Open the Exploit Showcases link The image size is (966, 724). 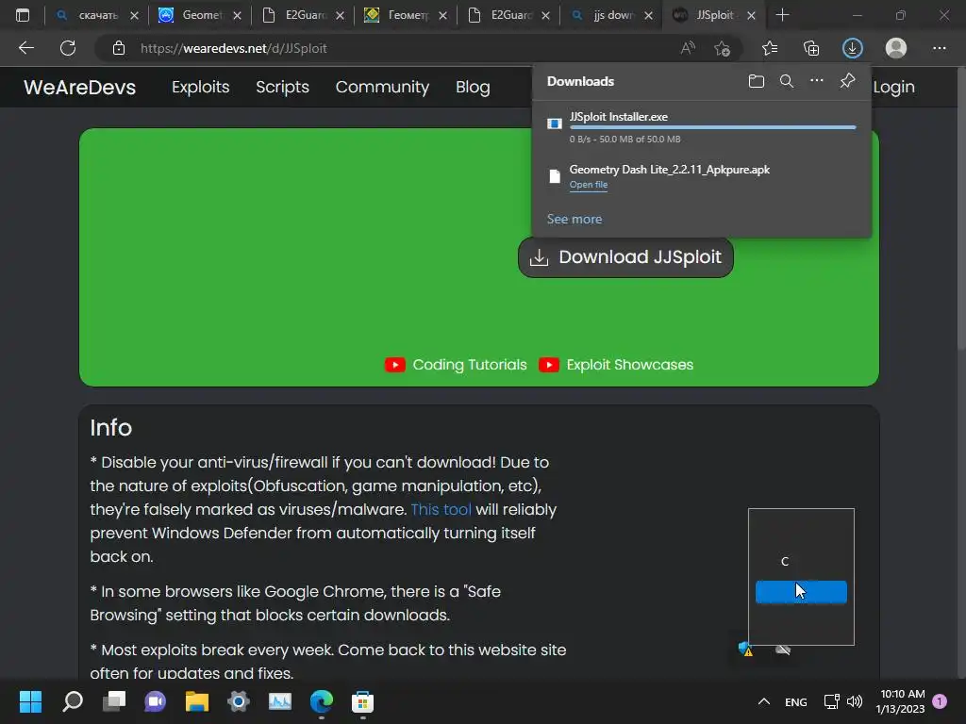click(629, 365)
